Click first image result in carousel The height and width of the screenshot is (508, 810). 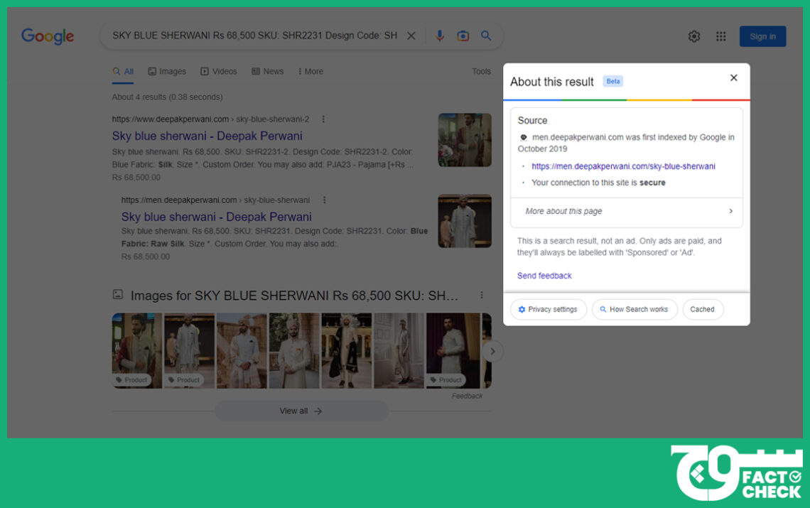tap(137, 350)
